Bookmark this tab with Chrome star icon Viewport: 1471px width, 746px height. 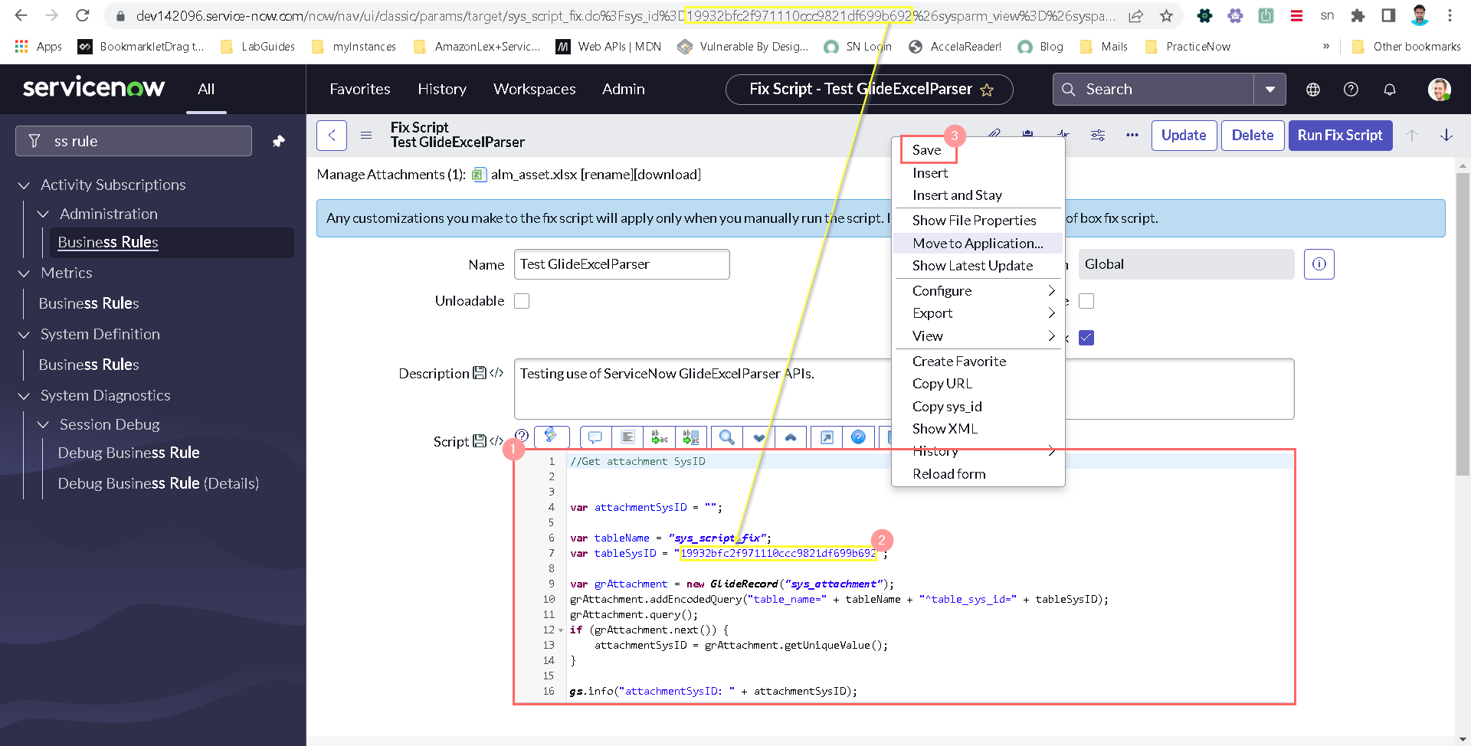(x=1166, y=15)
